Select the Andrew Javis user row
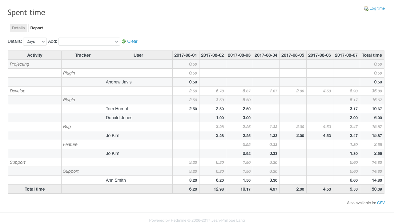The width and height of the screenshot is (394, 222). [x=119, y=82]
